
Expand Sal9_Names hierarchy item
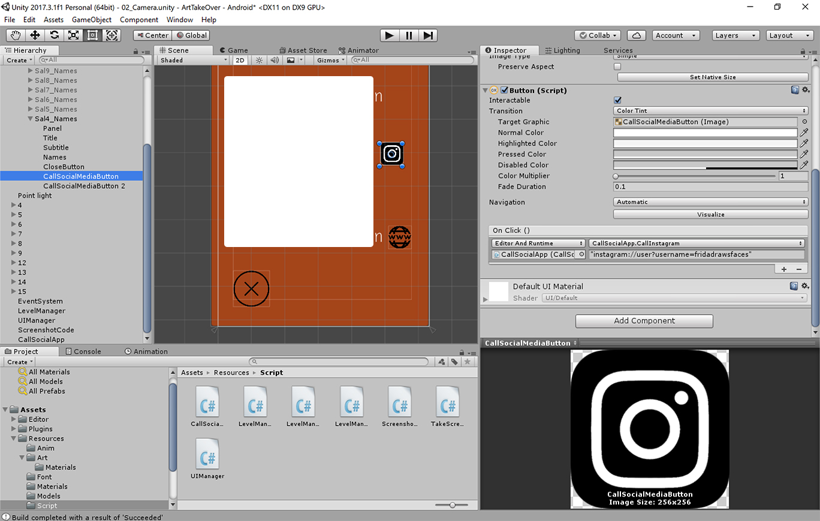(30, 71)
